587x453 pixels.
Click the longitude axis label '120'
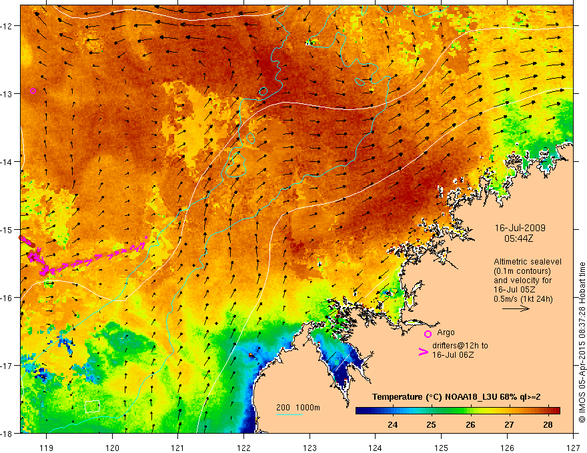(x=112, y=448)
